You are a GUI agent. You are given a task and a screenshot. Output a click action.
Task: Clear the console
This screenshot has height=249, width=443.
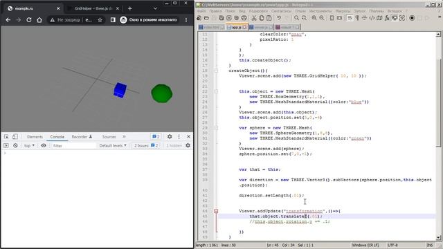click(x=15, y=146)
